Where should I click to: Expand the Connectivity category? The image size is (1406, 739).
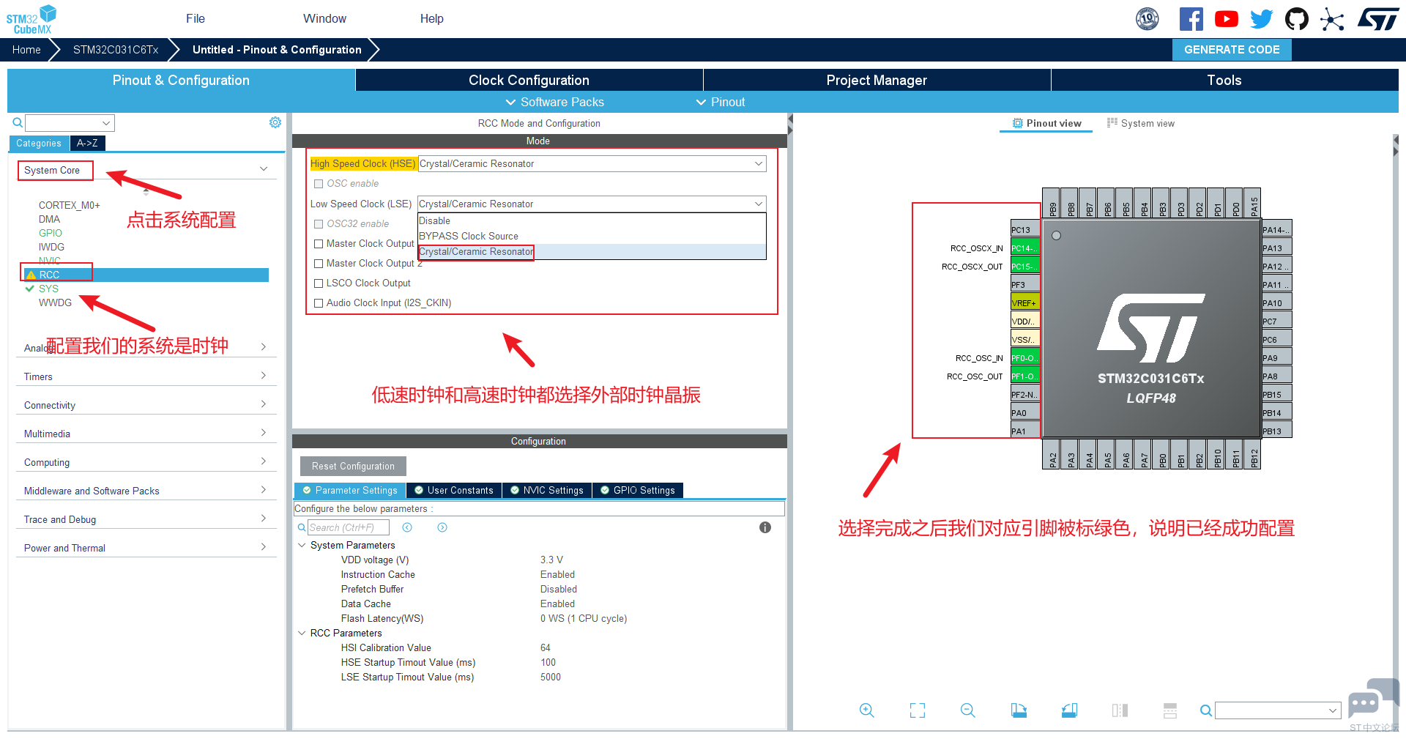click(x=264, y=404)
